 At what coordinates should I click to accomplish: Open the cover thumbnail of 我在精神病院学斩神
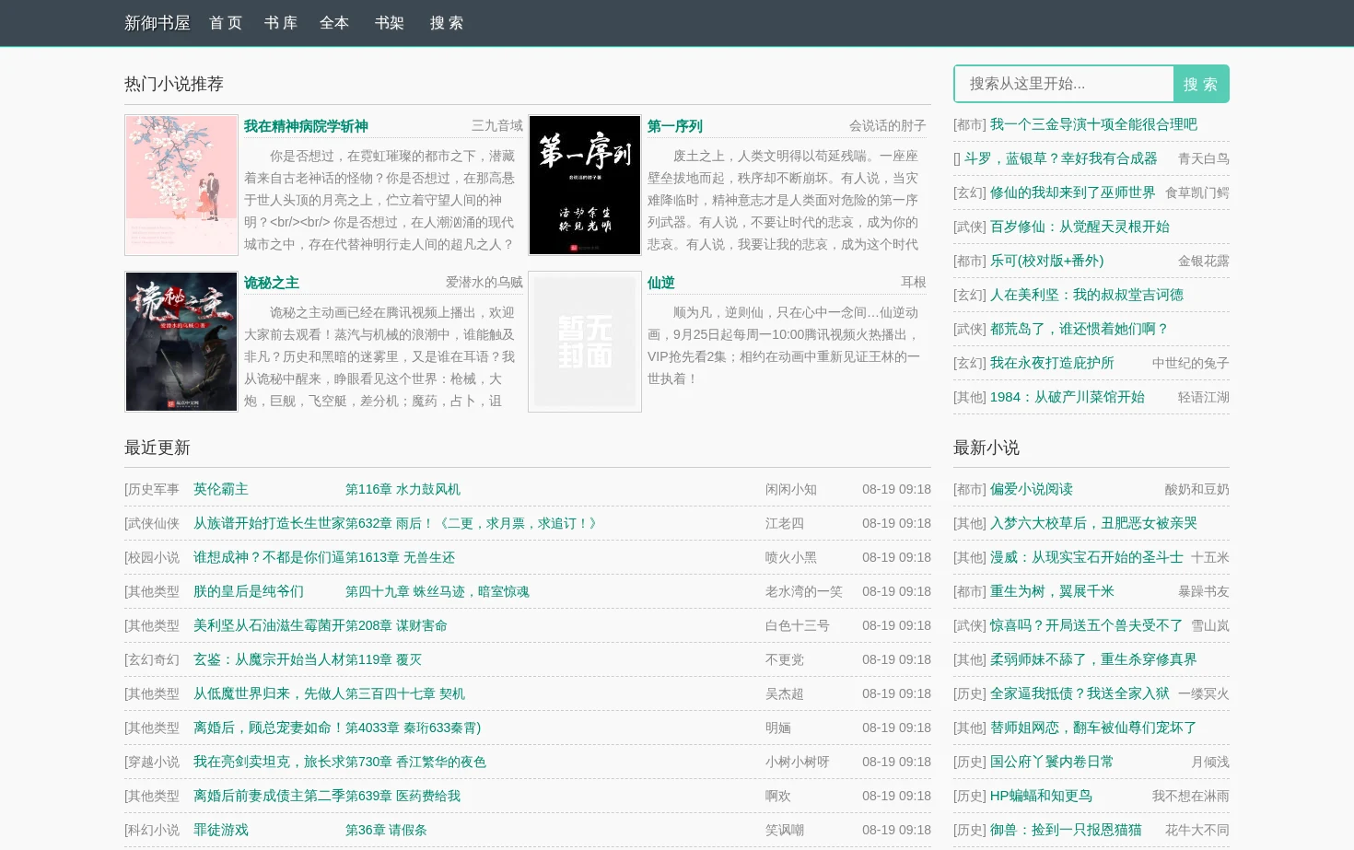click(181, 185)
